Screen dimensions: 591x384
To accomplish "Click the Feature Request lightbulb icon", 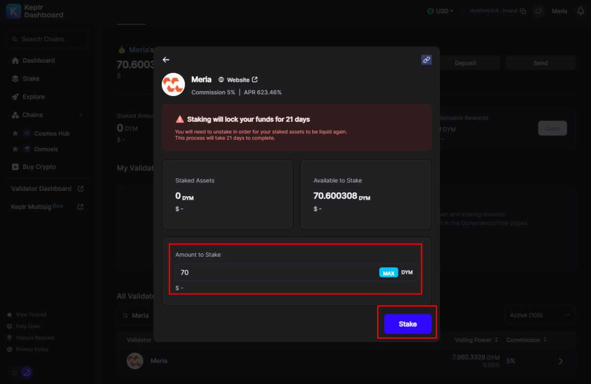I will click(9, 338).
